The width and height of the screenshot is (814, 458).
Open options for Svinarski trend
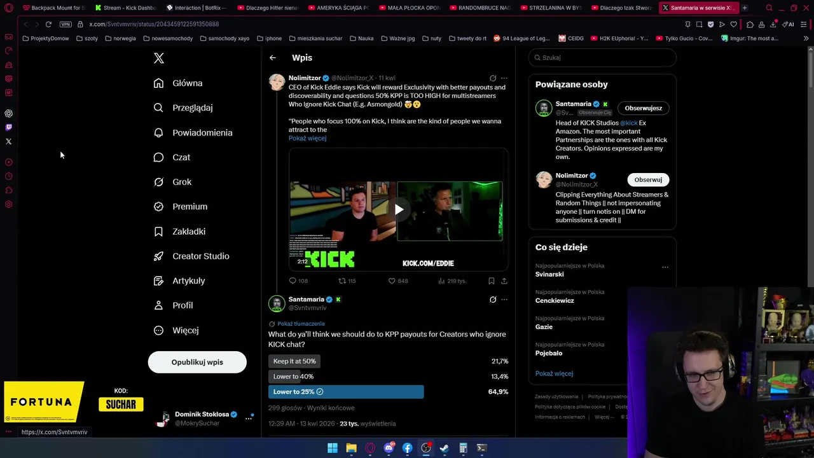click(x=665, y=267)
